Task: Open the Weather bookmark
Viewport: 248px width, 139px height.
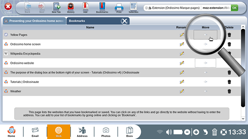Action: pos(16,91)
